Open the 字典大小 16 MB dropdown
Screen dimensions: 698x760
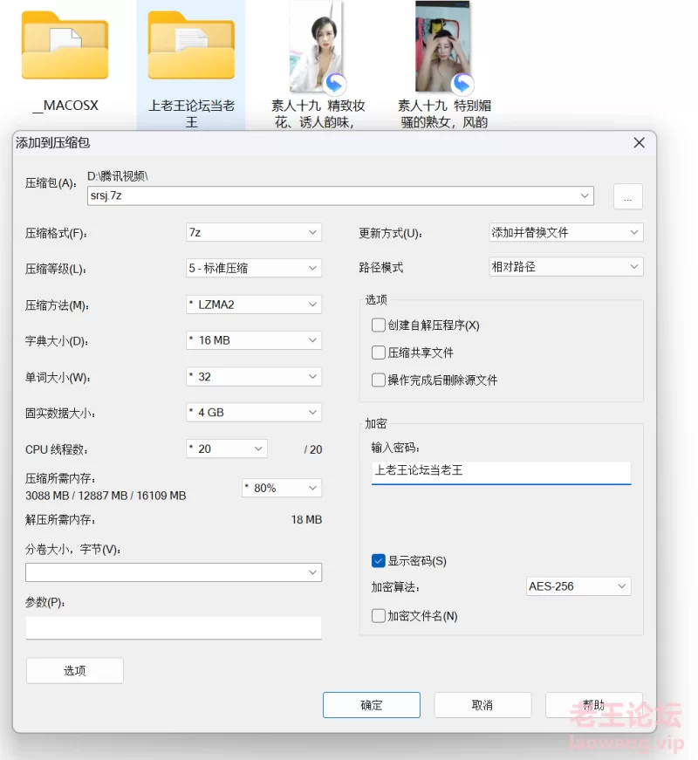point(254,340)
